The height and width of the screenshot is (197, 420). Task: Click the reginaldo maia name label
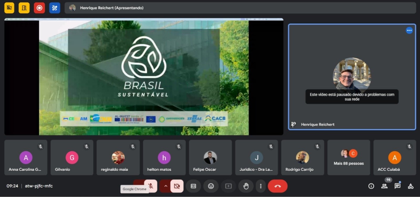(115, 169)
